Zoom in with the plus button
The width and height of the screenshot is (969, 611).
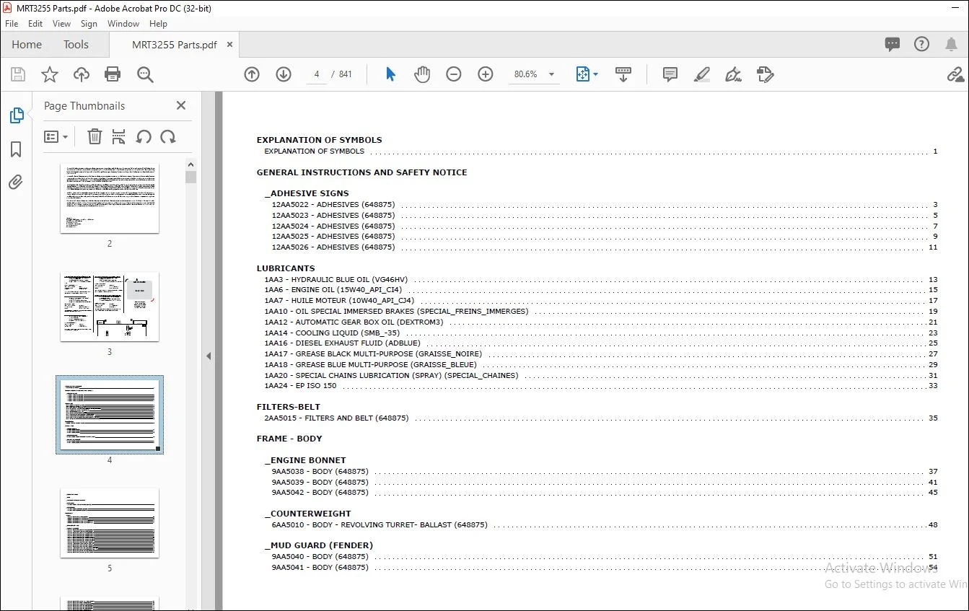(x=486, y=74)
